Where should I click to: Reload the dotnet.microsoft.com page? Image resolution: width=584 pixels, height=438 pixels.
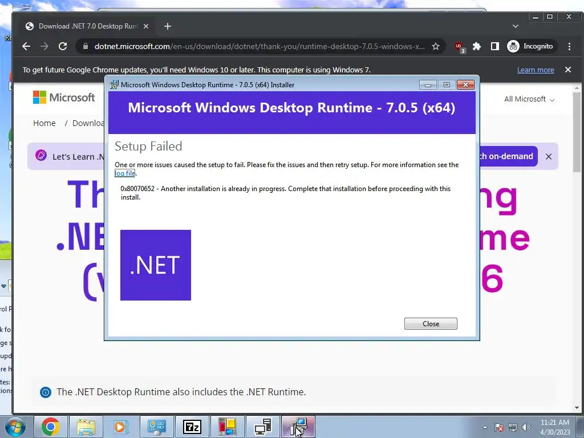63,46
